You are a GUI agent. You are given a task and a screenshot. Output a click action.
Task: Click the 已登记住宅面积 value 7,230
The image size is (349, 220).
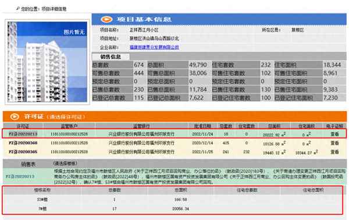(x=330, y=98)
